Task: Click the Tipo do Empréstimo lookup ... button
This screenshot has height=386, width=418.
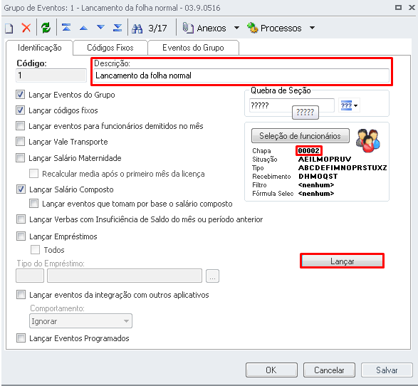Action: click(212, 276)
